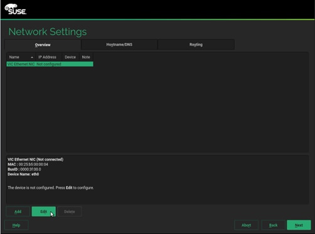
Task: Click the 'Device Name: eth0' text
Action: coord(23,174)
